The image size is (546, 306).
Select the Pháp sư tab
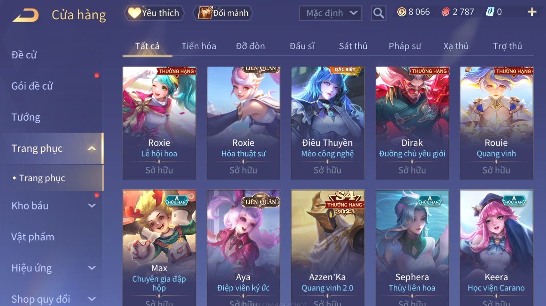[405, 46]
